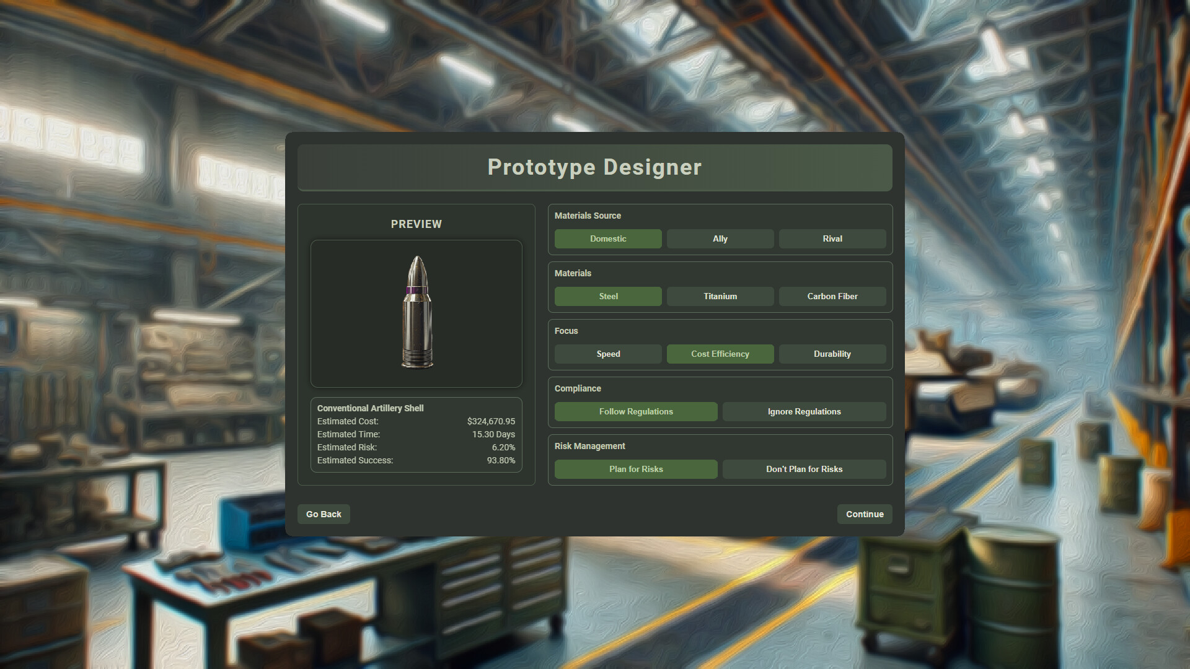
Task: Set focus to Speed
Action: (608, 354)
